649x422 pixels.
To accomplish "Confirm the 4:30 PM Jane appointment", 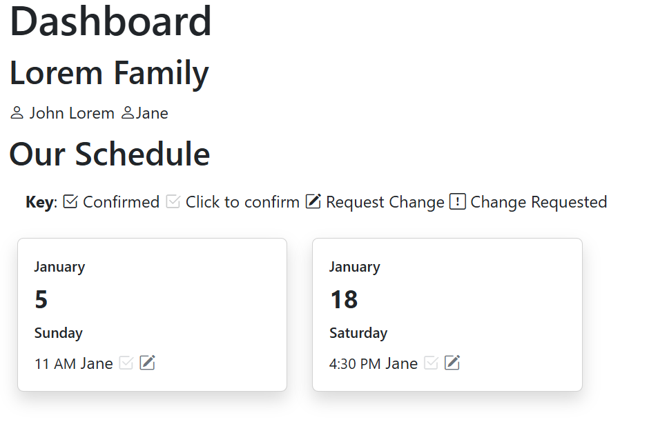I will (431, 363).
